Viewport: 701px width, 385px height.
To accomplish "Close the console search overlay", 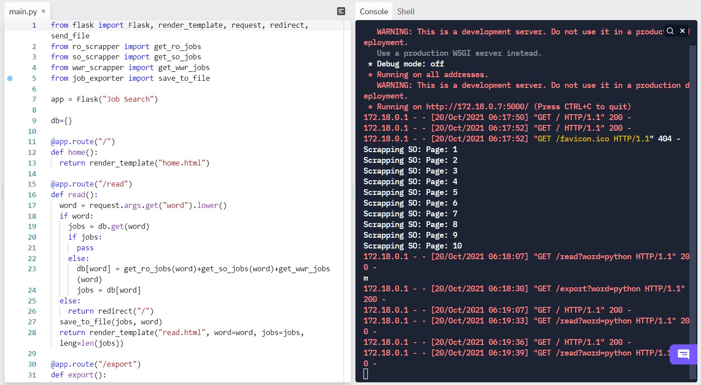I will point(682,31).
